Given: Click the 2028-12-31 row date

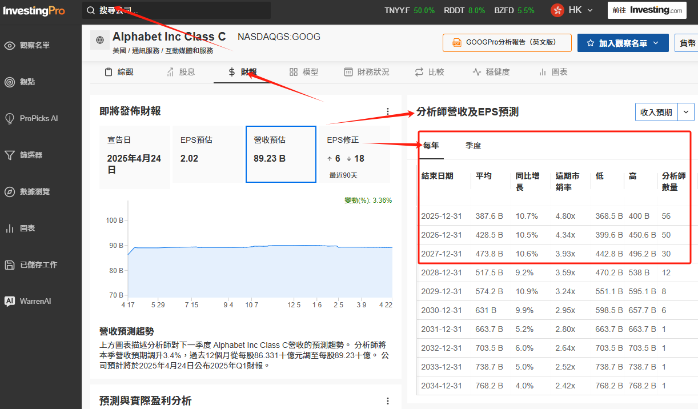Looking at the screenshot, I should (442, 272).
